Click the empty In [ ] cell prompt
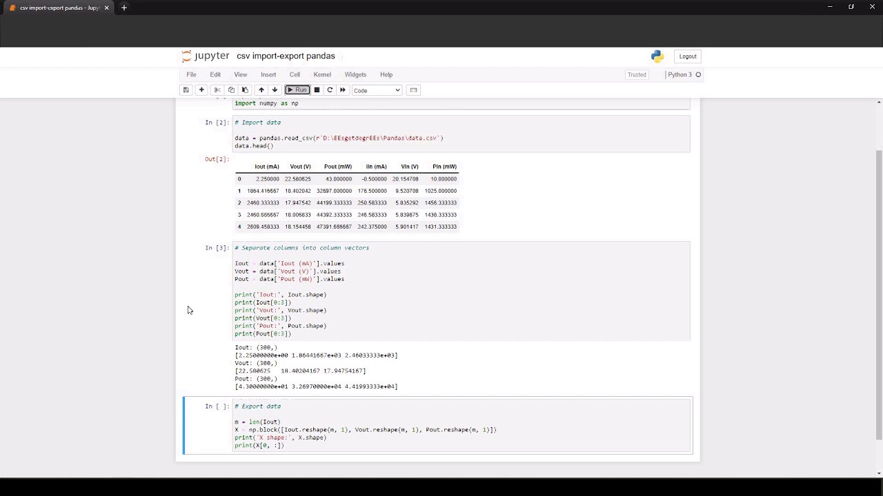Viewport: 883px width, 496px height. tap(217, 406)
